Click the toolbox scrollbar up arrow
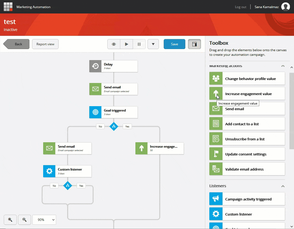The image size is (294, 229). 292,67
